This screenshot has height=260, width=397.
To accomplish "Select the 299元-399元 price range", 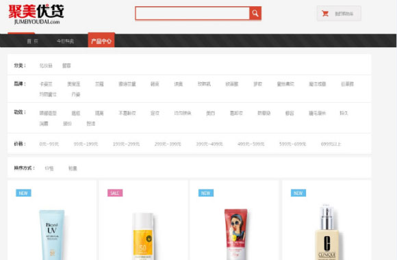I will [x=168, y=144].
